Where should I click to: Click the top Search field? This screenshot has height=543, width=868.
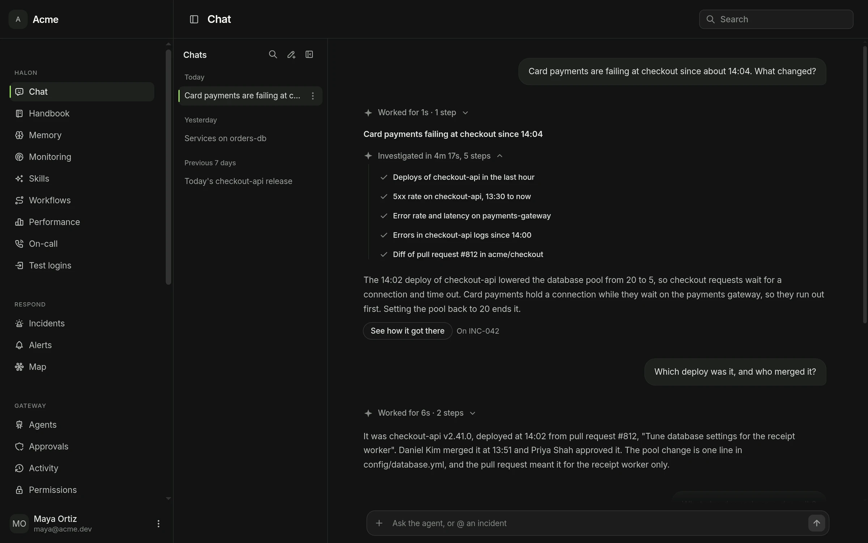click(776, 19)
